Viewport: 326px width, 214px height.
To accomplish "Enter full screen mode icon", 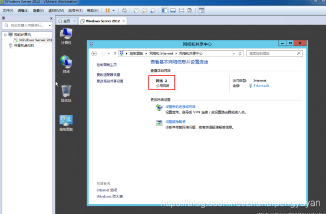I will pos(182,11).
